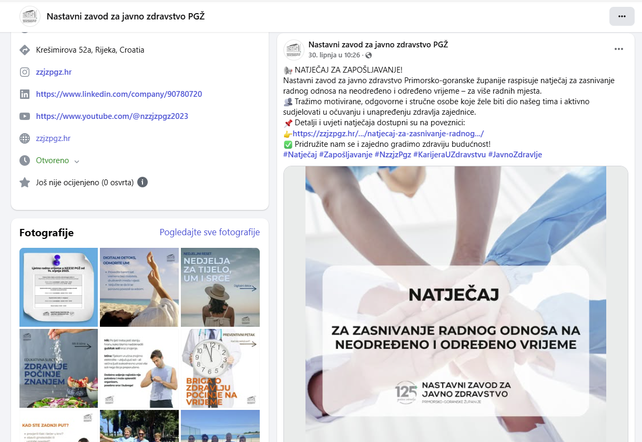Open the YouTube @nzzjzpgz2023 link
This screenshot has height=442, width=642.
pos(112,116)
